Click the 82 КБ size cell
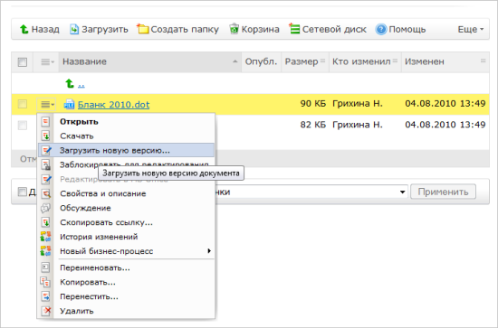 tap(313, 125)
